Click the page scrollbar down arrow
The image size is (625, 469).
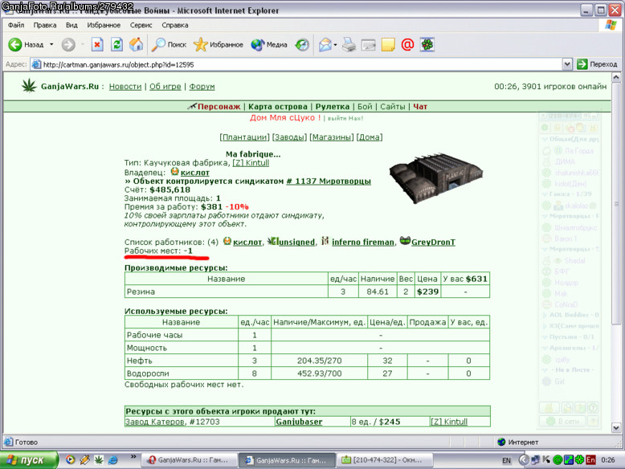click(616, 428)
